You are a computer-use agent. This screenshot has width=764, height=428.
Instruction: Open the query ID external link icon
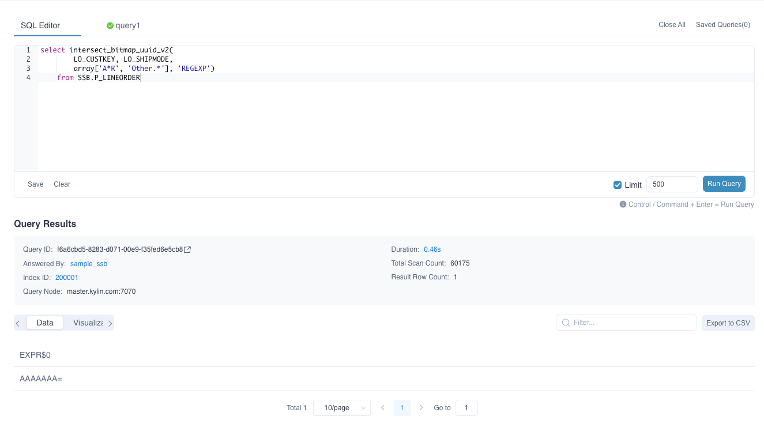(x=187, y=249)
